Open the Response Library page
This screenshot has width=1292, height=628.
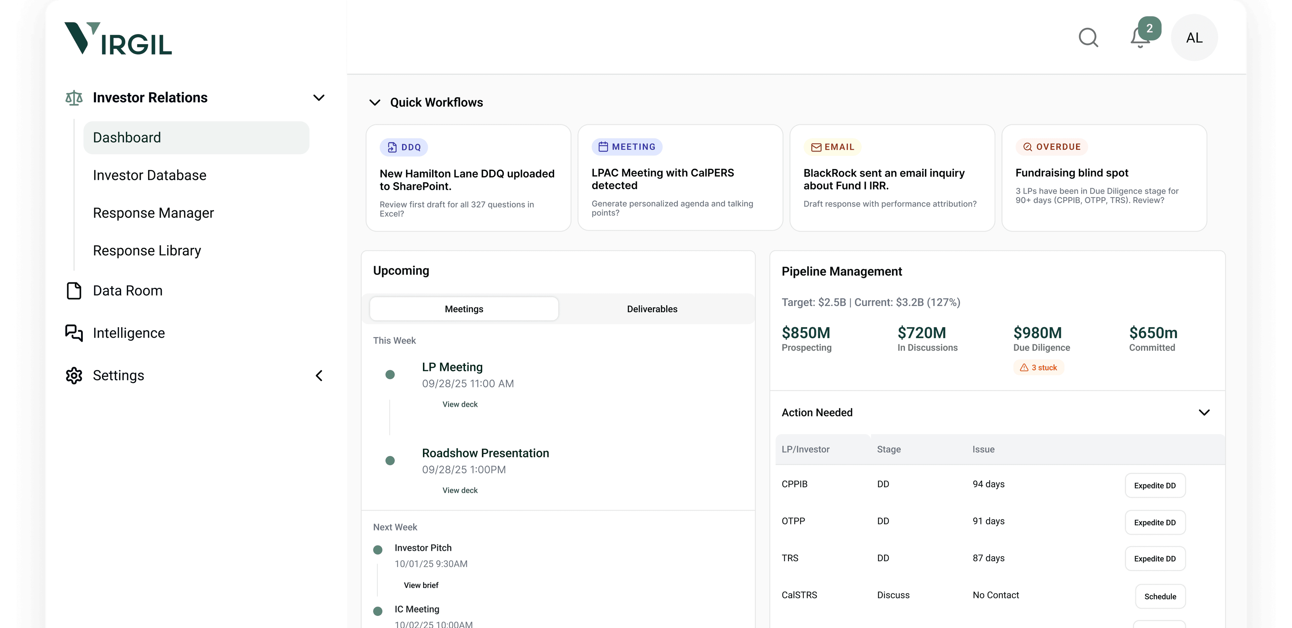point(146,250)
